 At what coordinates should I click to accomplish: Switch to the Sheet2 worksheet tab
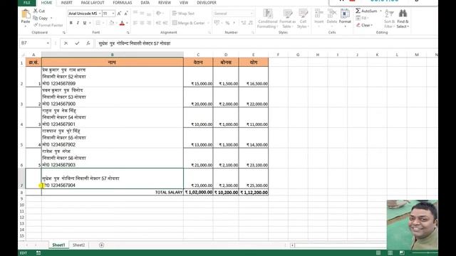pyautogui.click(x=78, y=245)
